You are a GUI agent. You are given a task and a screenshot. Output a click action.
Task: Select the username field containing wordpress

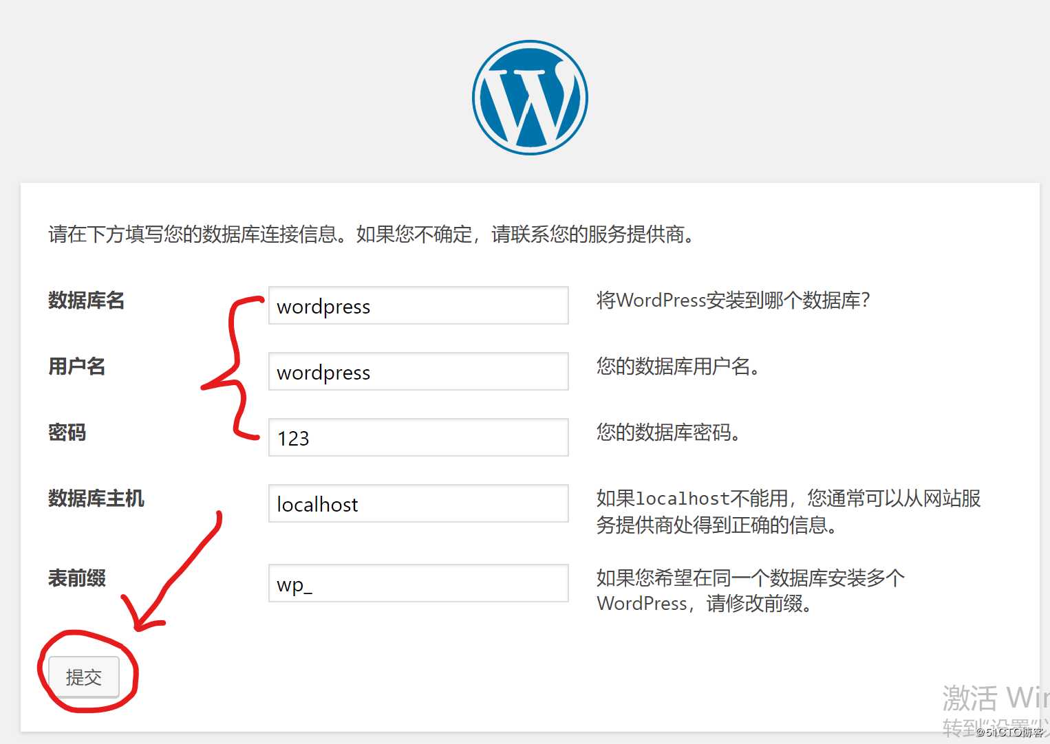point(418,371)
